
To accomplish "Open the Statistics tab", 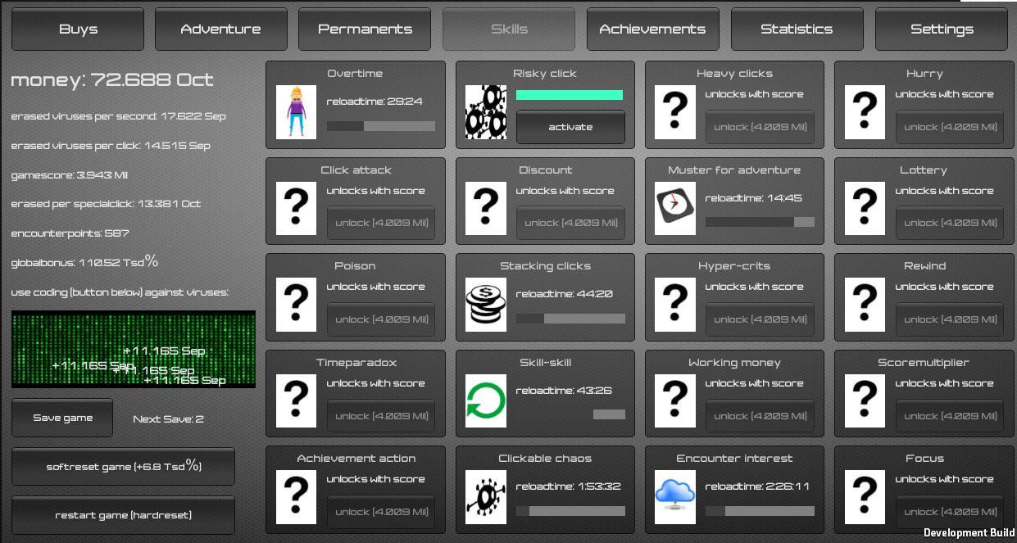I will 797,29.
